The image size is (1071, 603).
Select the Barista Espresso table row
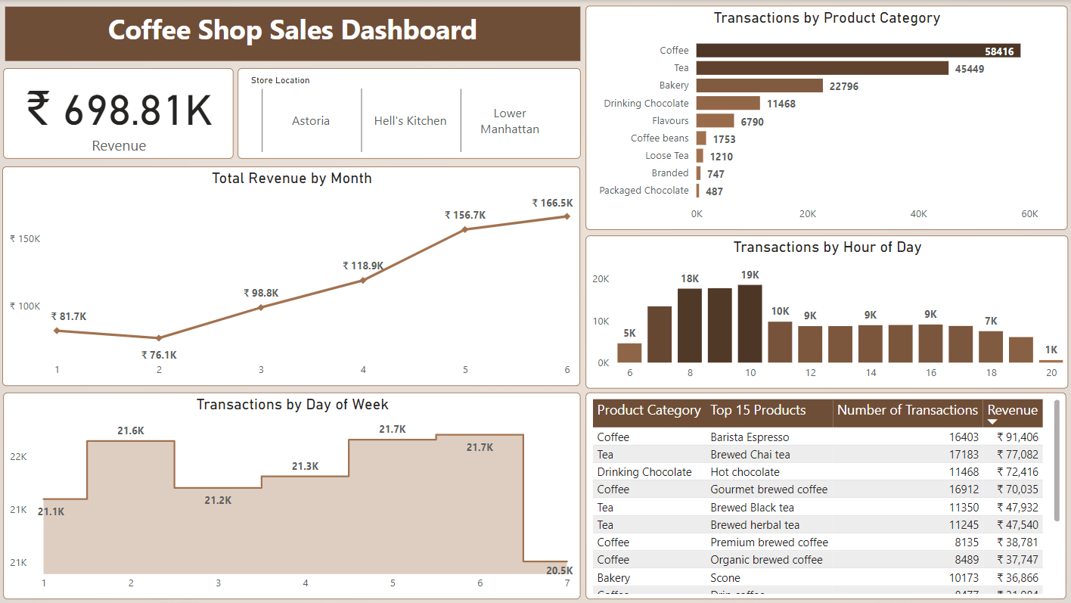coord(750,437)
